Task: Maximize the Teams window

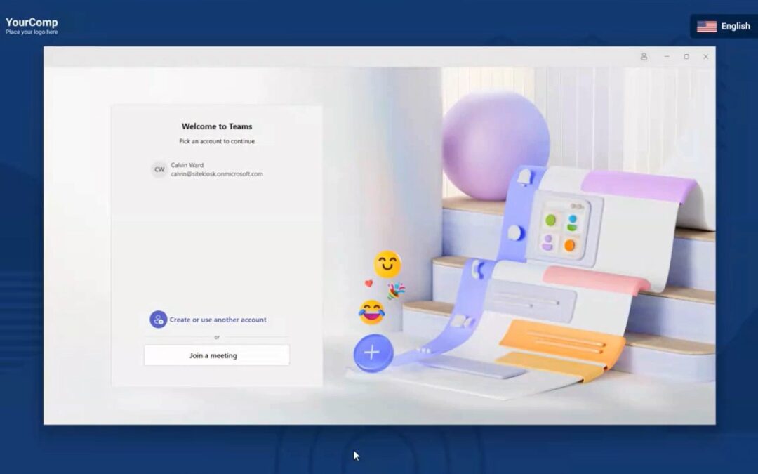Action: (686, 57)
